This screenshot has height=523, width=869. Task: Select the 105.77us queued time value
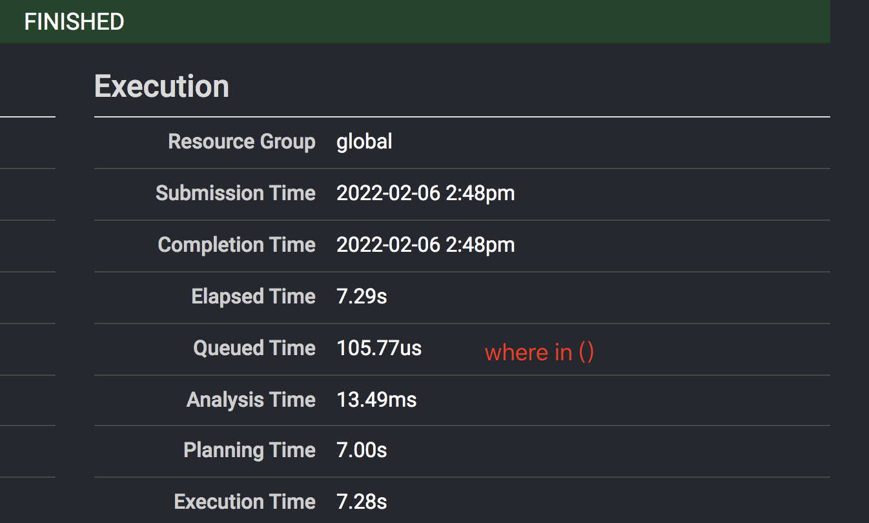pos(379,348)
